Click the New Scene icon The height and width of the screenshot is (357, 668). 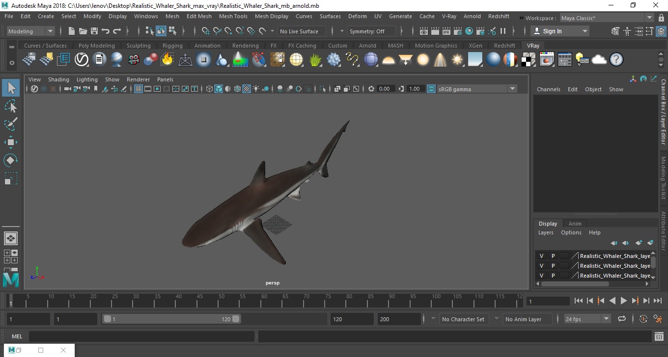coord(71,31)
